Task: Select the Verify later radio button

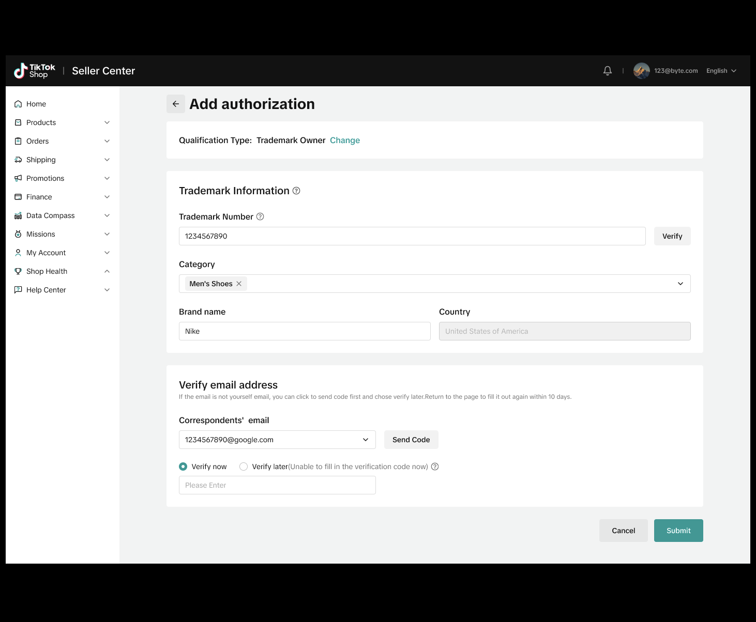Action: (244, 466)
